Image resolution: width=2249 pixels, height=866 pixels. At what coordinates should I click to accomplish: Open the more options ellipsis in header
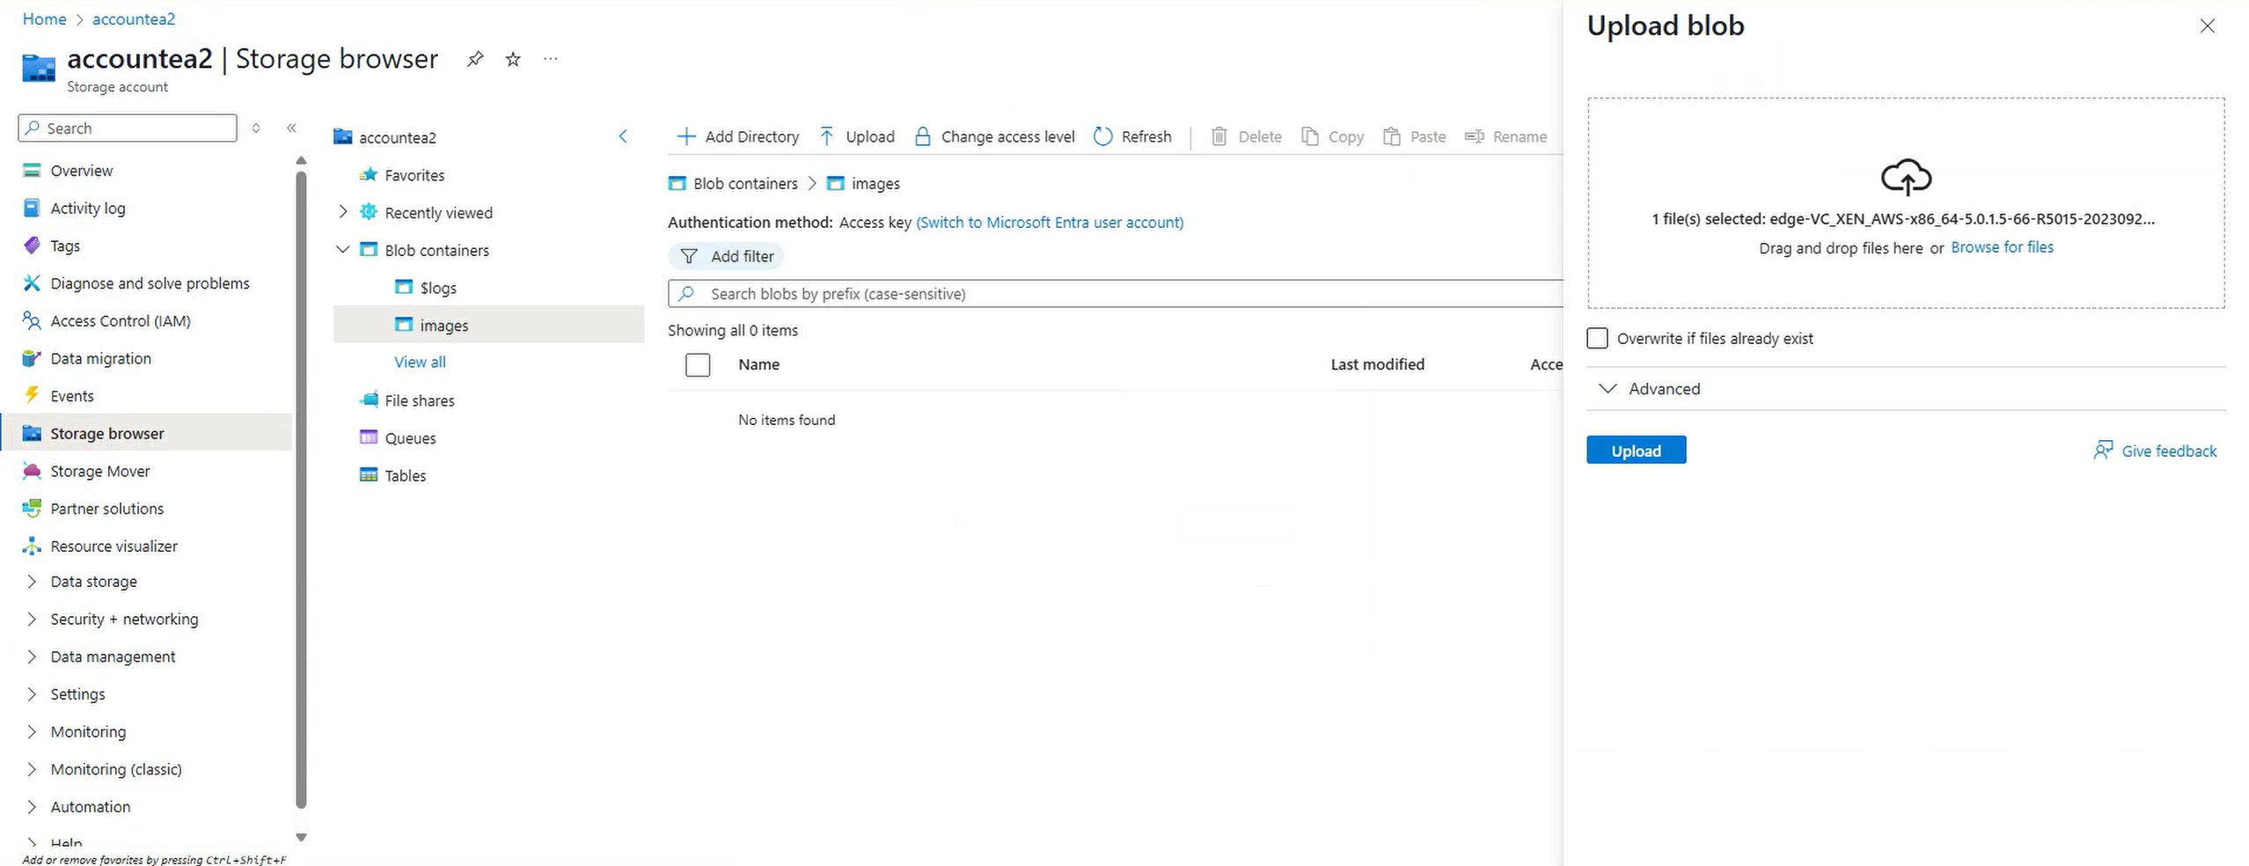[551, 59]
